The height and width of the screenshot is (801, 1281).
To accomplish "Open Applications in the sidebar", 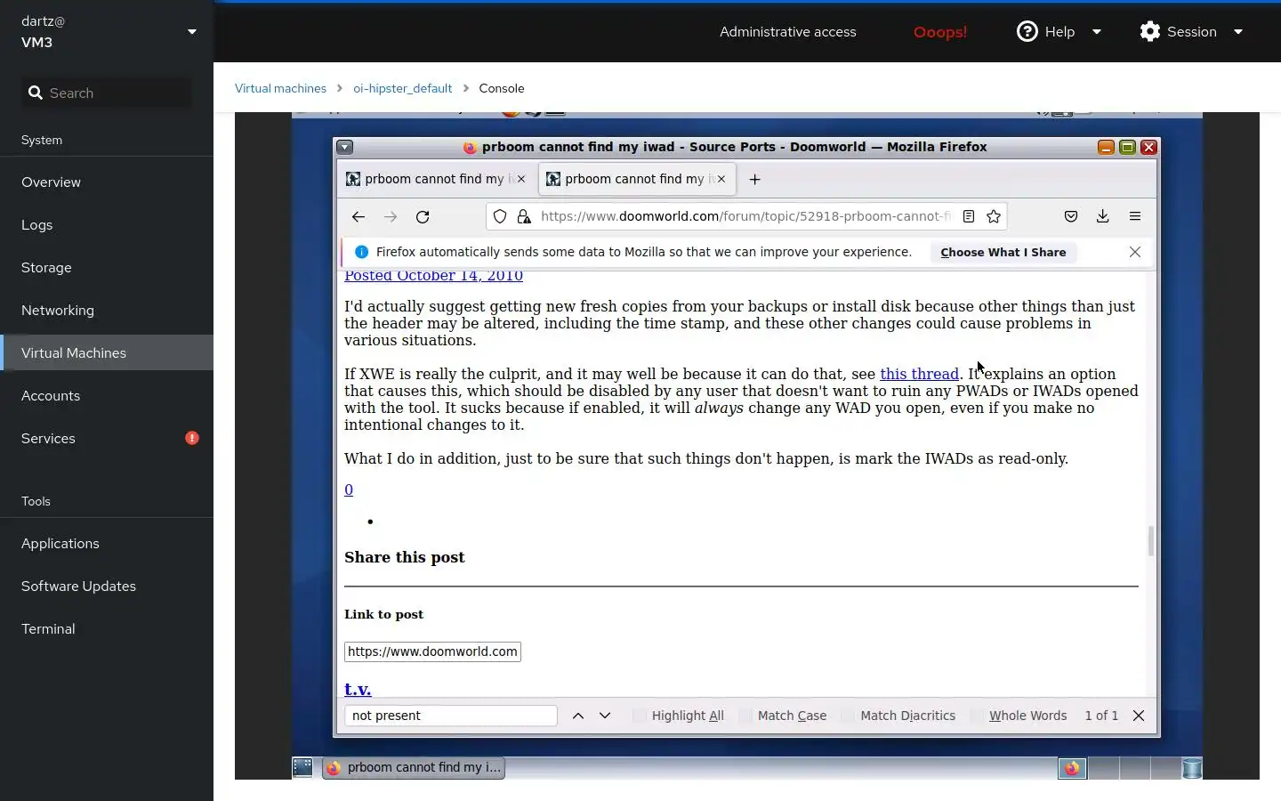I will click(x=107, y=543).
